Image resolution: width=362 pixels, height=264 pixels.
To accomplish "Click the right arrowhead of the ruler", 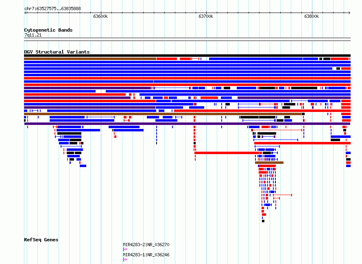I will tap(349, 13).
